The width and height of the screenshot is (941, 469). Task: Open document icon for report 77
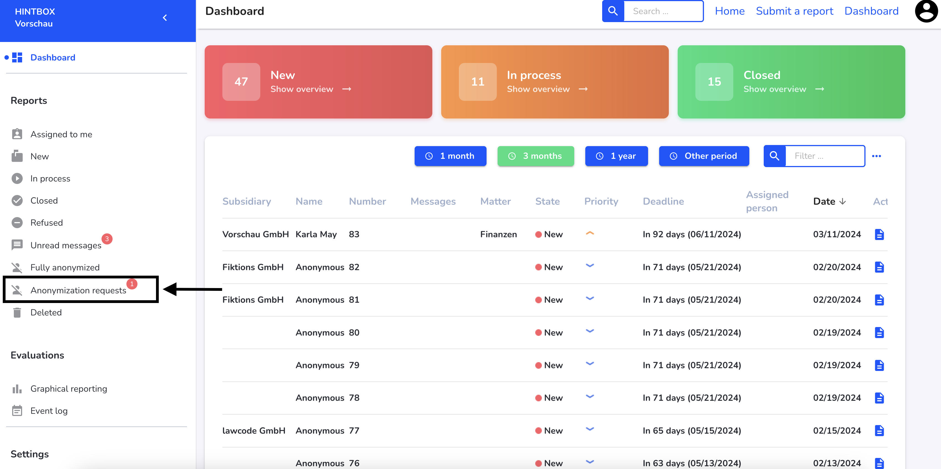point(879,430)
